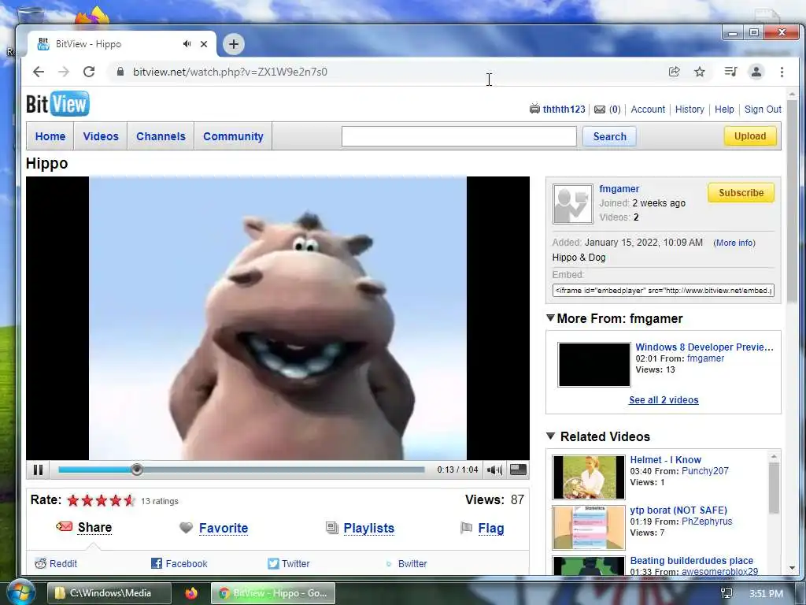Click the BitView logo
The height and width of the screenshot is (605, 806).
pos(57,103)
